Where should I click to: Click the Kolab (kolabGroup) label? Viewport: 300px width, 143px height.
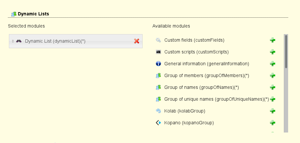(x=184, y=111)
